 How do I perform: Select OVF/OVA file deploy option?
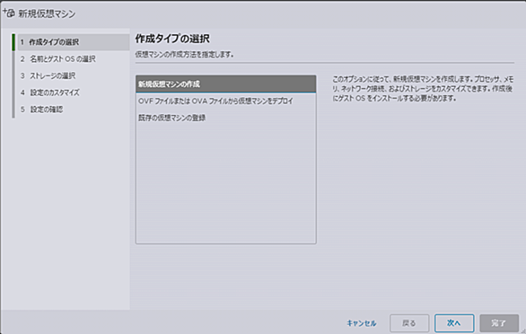click(226, 101)
